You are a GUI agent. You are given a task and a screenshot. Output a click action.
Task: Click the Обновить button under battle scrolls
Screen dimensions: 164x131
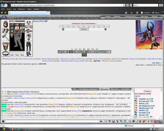coord(84,29)
